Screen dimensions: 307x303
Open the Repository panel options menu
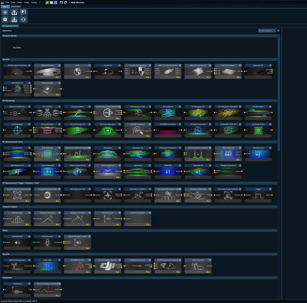click(x=278, y=31)
